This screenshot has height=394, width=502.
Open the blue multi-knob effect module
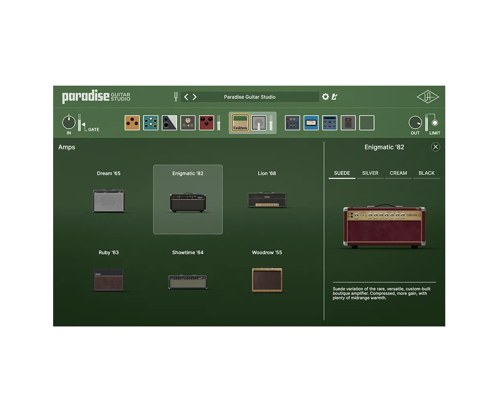(330, 123)
